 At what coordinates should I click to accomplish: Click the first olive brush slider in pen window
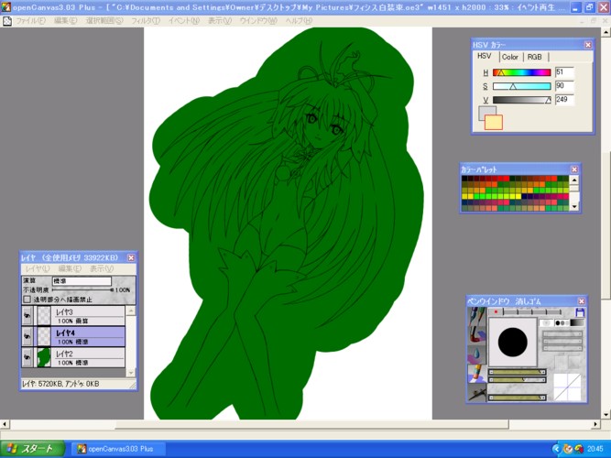click(x=517, y=372)
